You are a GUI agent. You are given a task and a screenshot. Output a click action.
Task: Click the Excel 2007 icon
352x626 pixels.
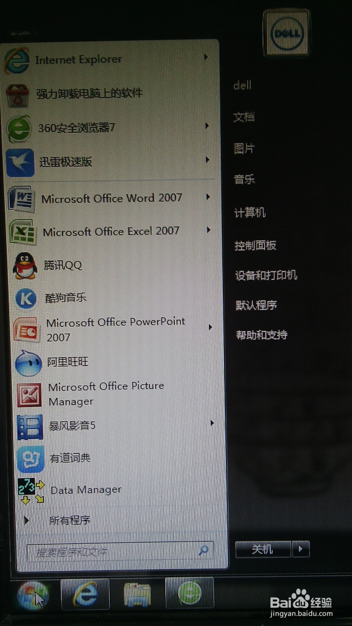pyautogui.click(x=23, y=232)
